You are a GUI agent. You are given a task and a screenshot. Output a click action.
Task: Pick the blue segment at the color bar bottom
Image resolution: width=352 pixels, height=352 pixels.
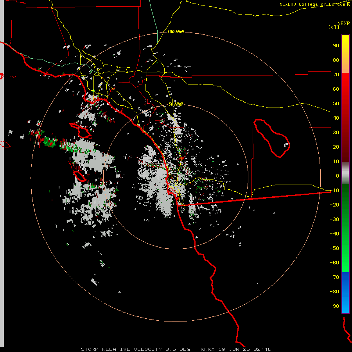[x=345, y=293]
